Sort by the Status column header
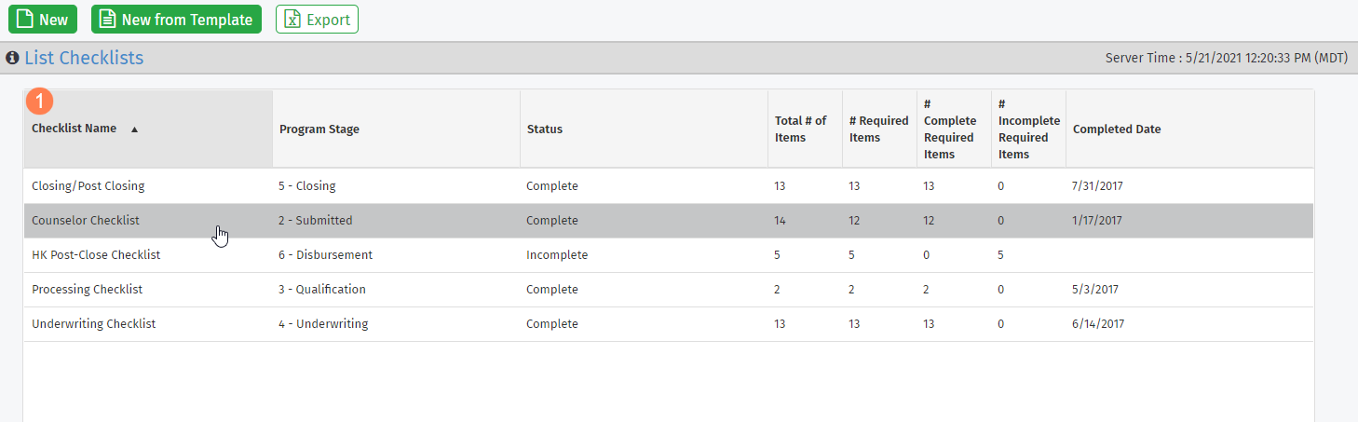Viewport: 1358px width, 422px height. (x=545, y=129)
